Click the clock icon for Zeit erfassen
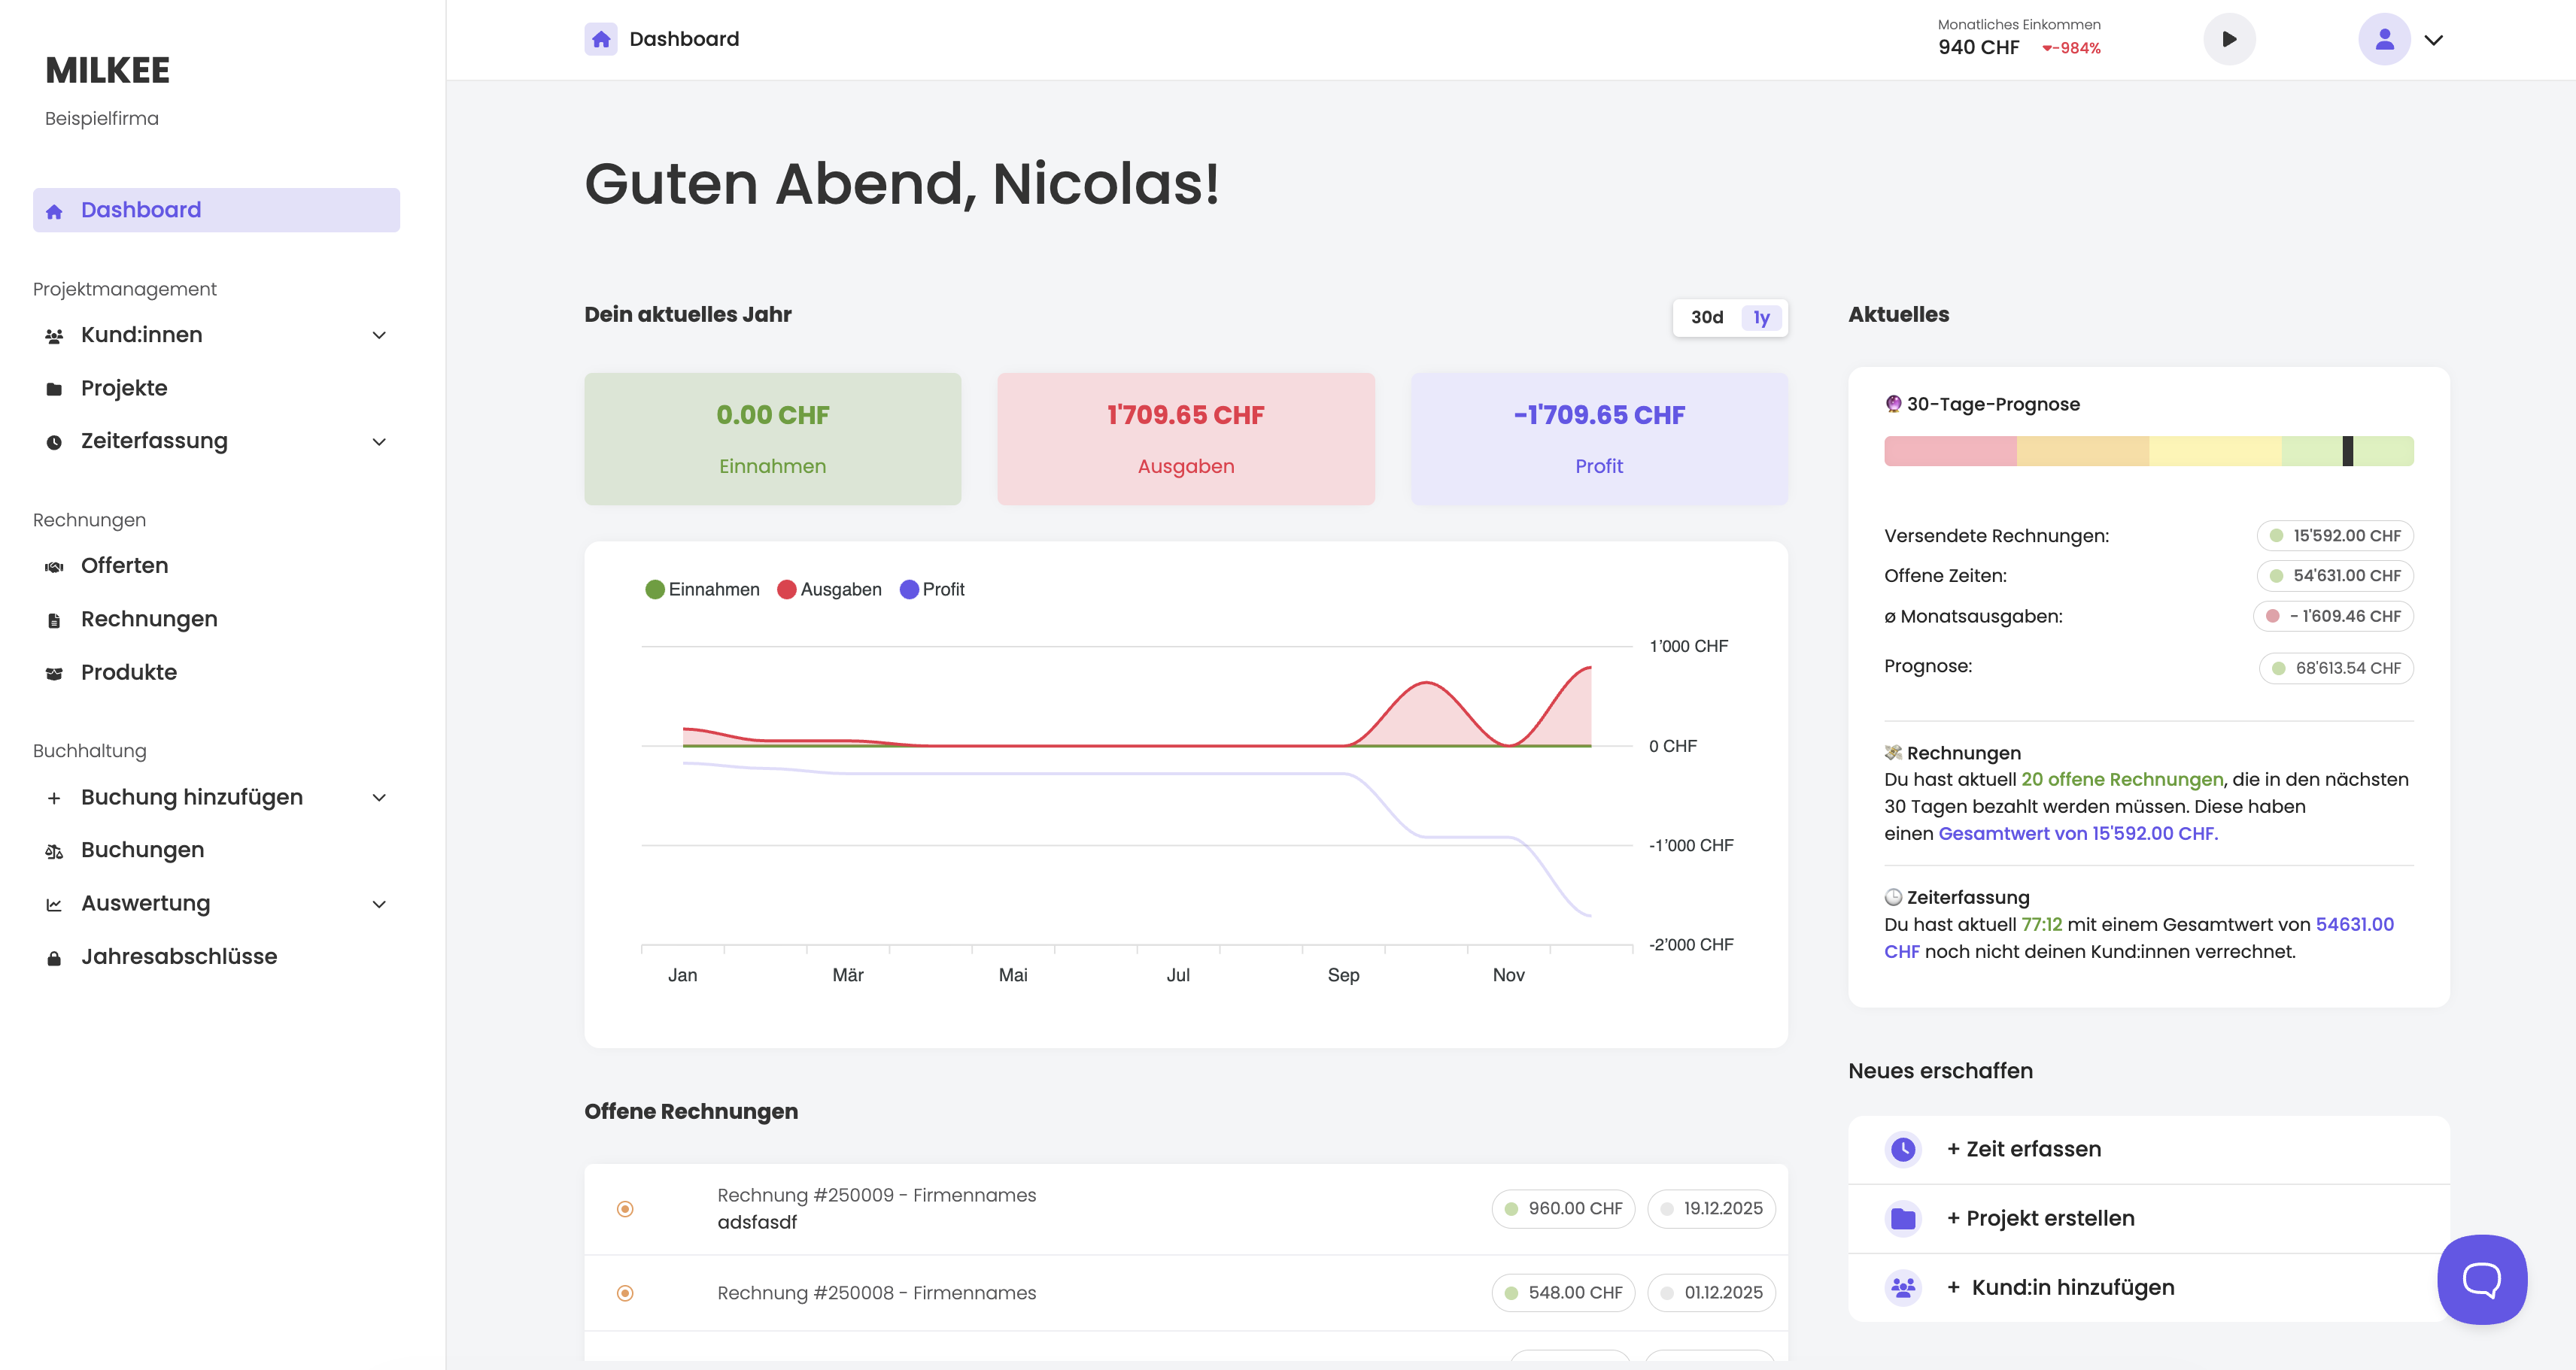Screen dimensions: 2576x1370 [x=1903, y=1149]
